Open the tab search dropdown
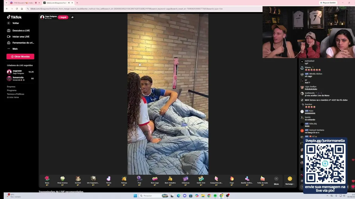The height and width of the screenshot is (199, 355). point(6,3)
